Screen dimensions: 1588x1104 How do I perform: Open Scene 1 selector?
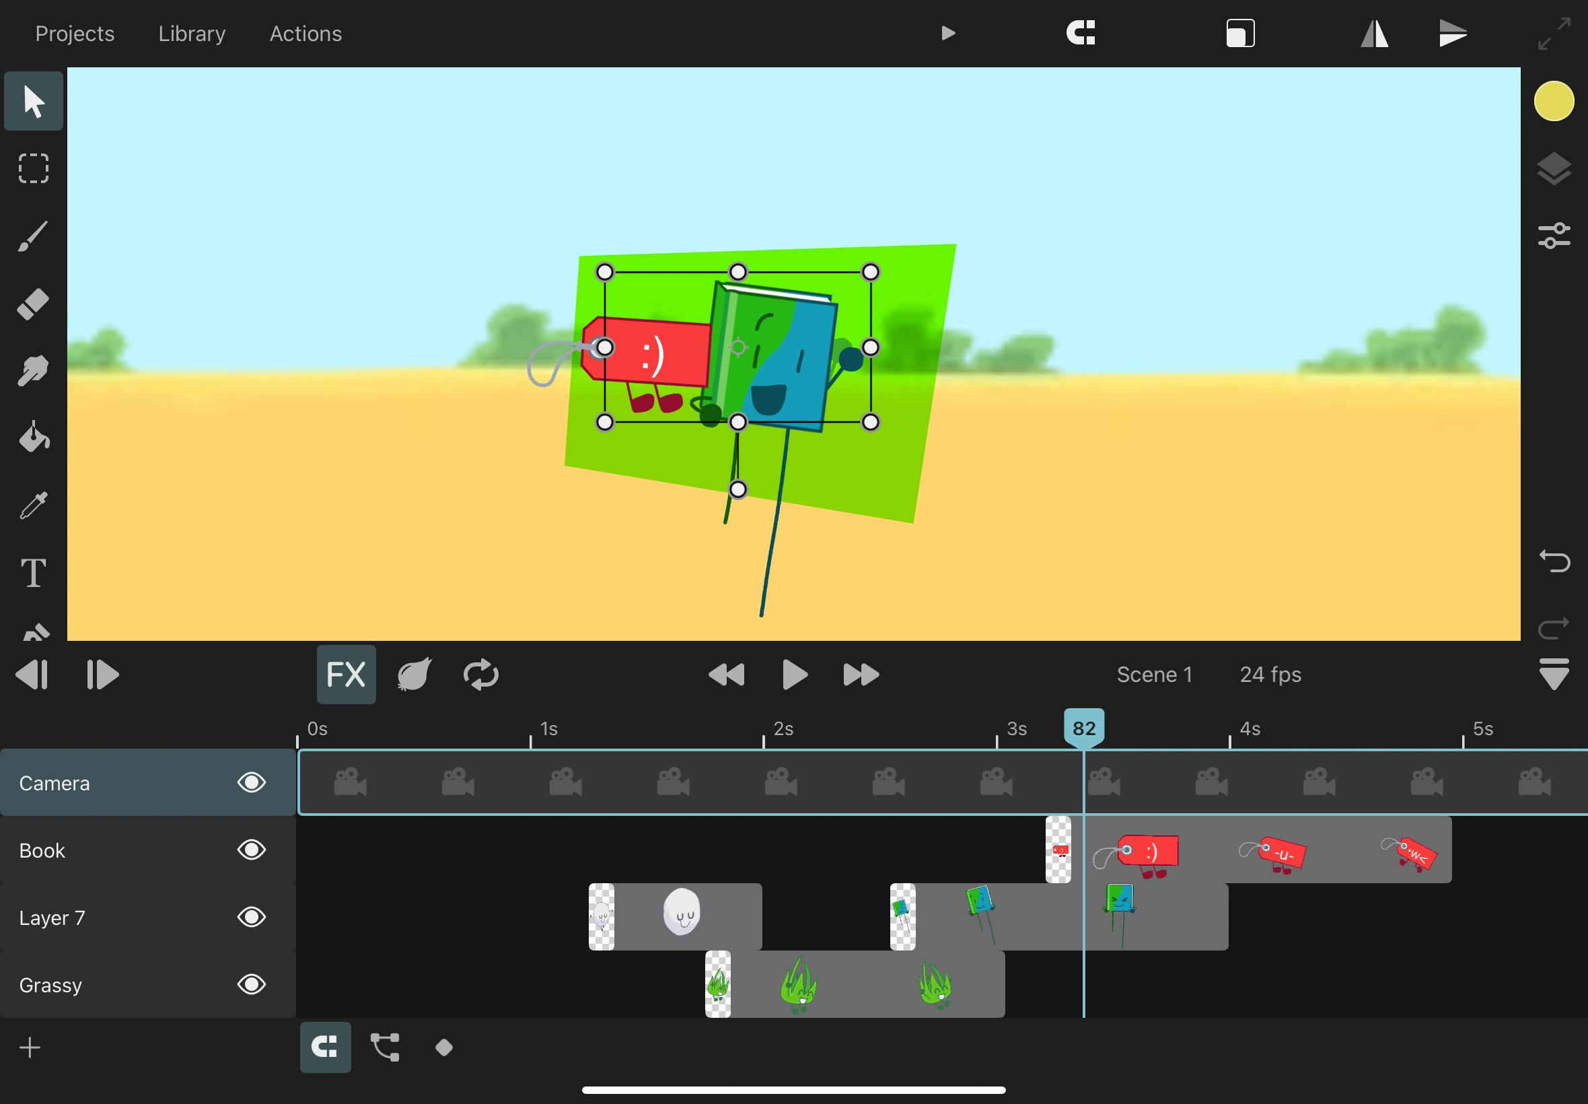(x=1154, y=675)
